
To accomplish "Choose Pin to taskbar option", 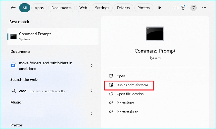I will [127, 112].
